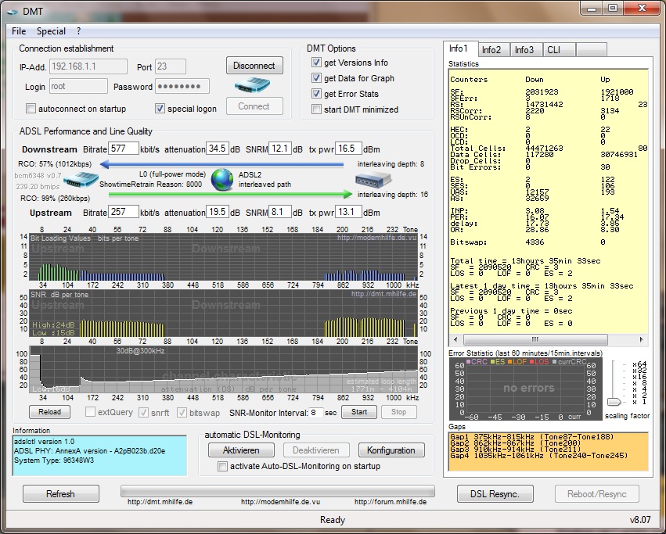Image resolution: width=666 pixels, height=534 pixels.
Task: Uncheck get Versions Info option
Action: pyautogui.click(x=316, y=63)
